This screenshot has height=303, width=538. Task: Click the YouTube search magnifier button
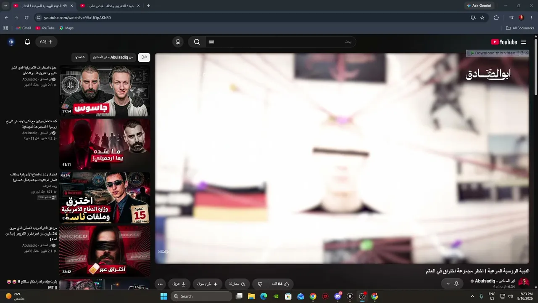(197, 42)
